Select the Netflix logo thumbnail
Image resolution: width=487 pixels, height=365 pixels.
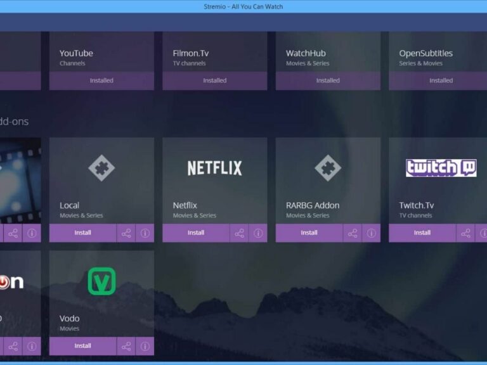pos(214,168)
